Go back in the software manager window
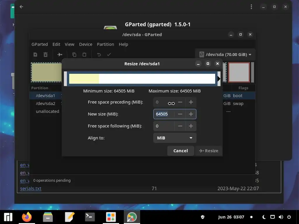The height and width of the screenshot is (224, 299). pyautogui.click(x=21, y=7)
